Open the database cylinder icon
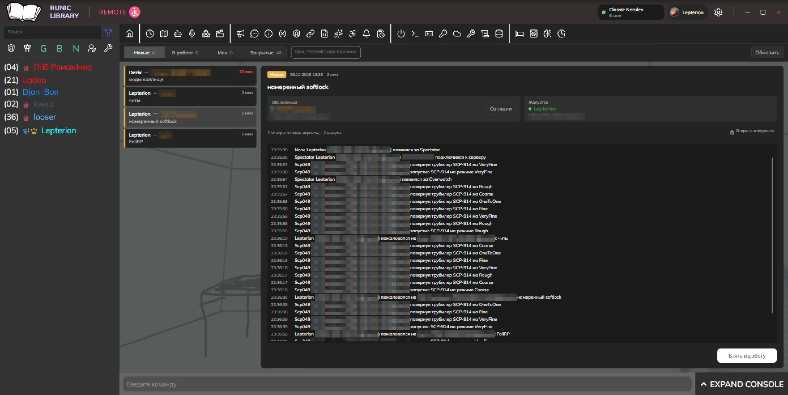This screenshot has height=395, width=788. tap(499, 34)
